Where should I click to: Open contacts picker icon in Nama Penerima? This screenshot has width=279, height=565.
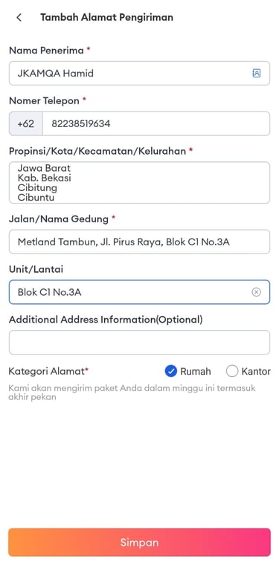point(256,73)
